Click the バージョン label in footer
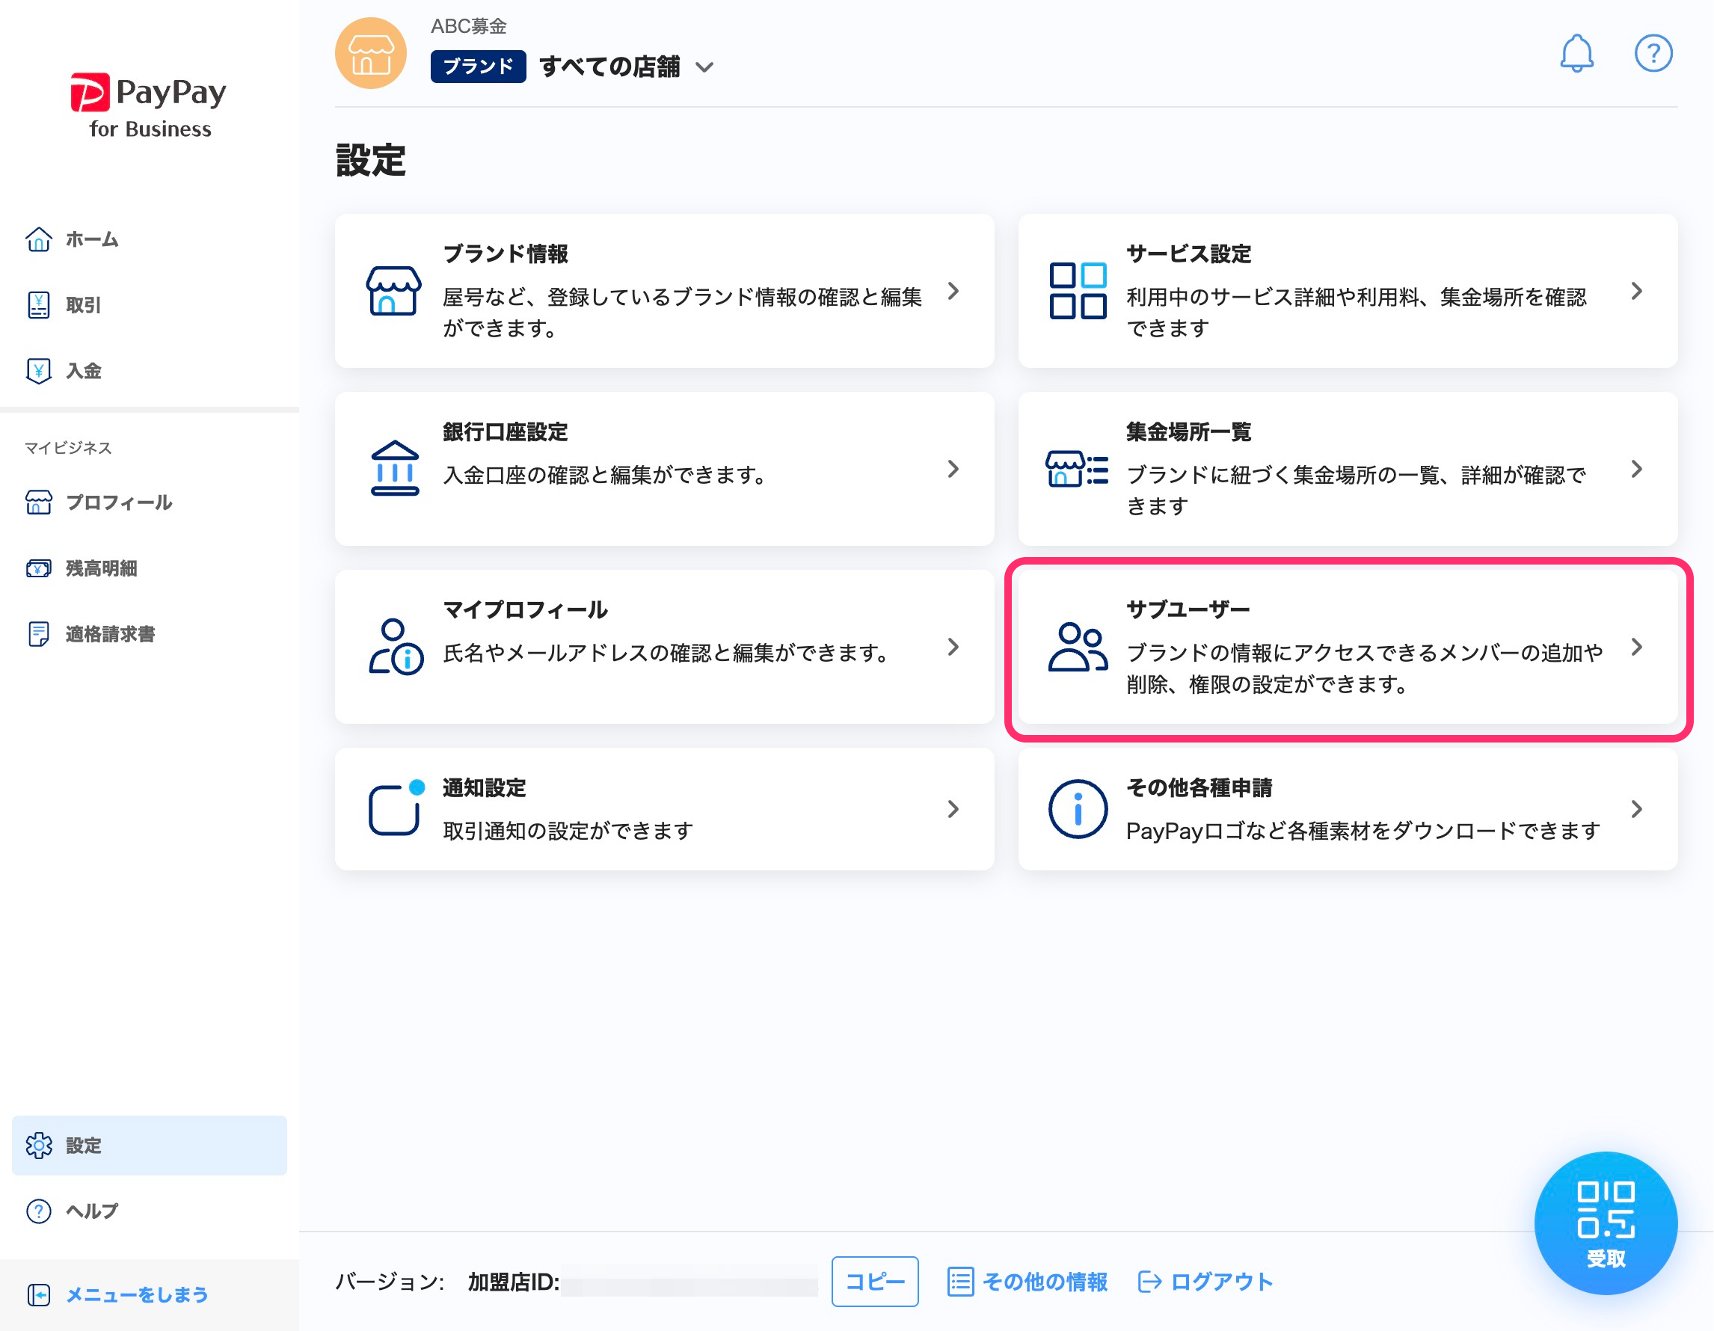This screenshot has height=1331, width=1714. (390, 1282)
